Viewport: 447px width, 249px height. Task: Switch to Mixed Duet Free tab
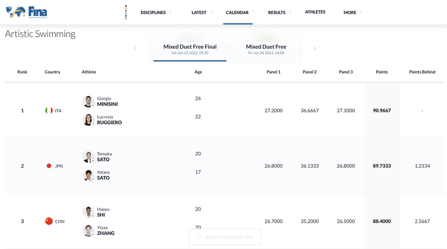(266, 50)
